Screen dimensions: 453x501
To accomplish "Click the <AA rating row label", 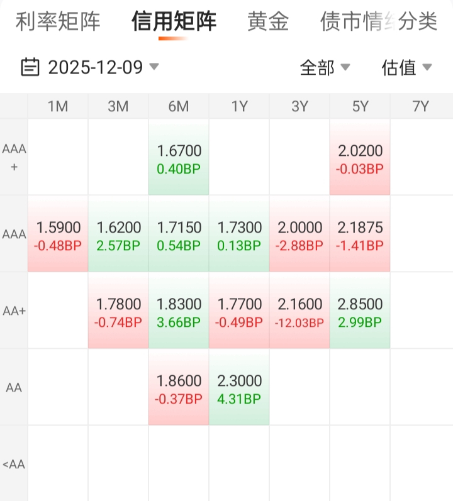I will tap(14, 465).
